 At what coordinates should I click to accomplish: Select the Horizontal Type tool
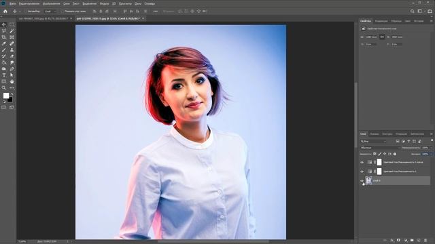pyautogui.click(x=4, y=75)
